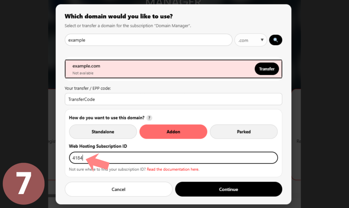
Task: Switch domain usage to Parked
Action: pos(244,132)
